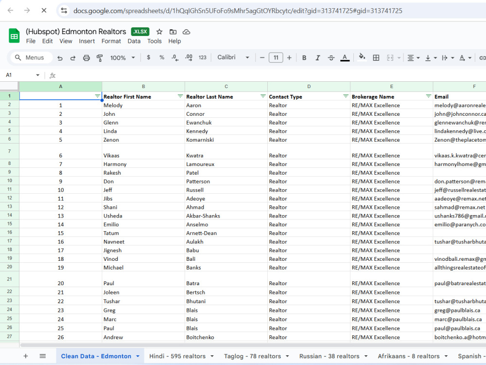Open the text color picker

(x=345, y=58)
